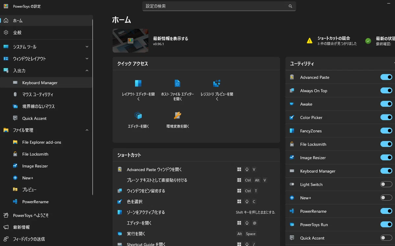Click the New+ plus icon in the sidebar

tap(15, 178)
